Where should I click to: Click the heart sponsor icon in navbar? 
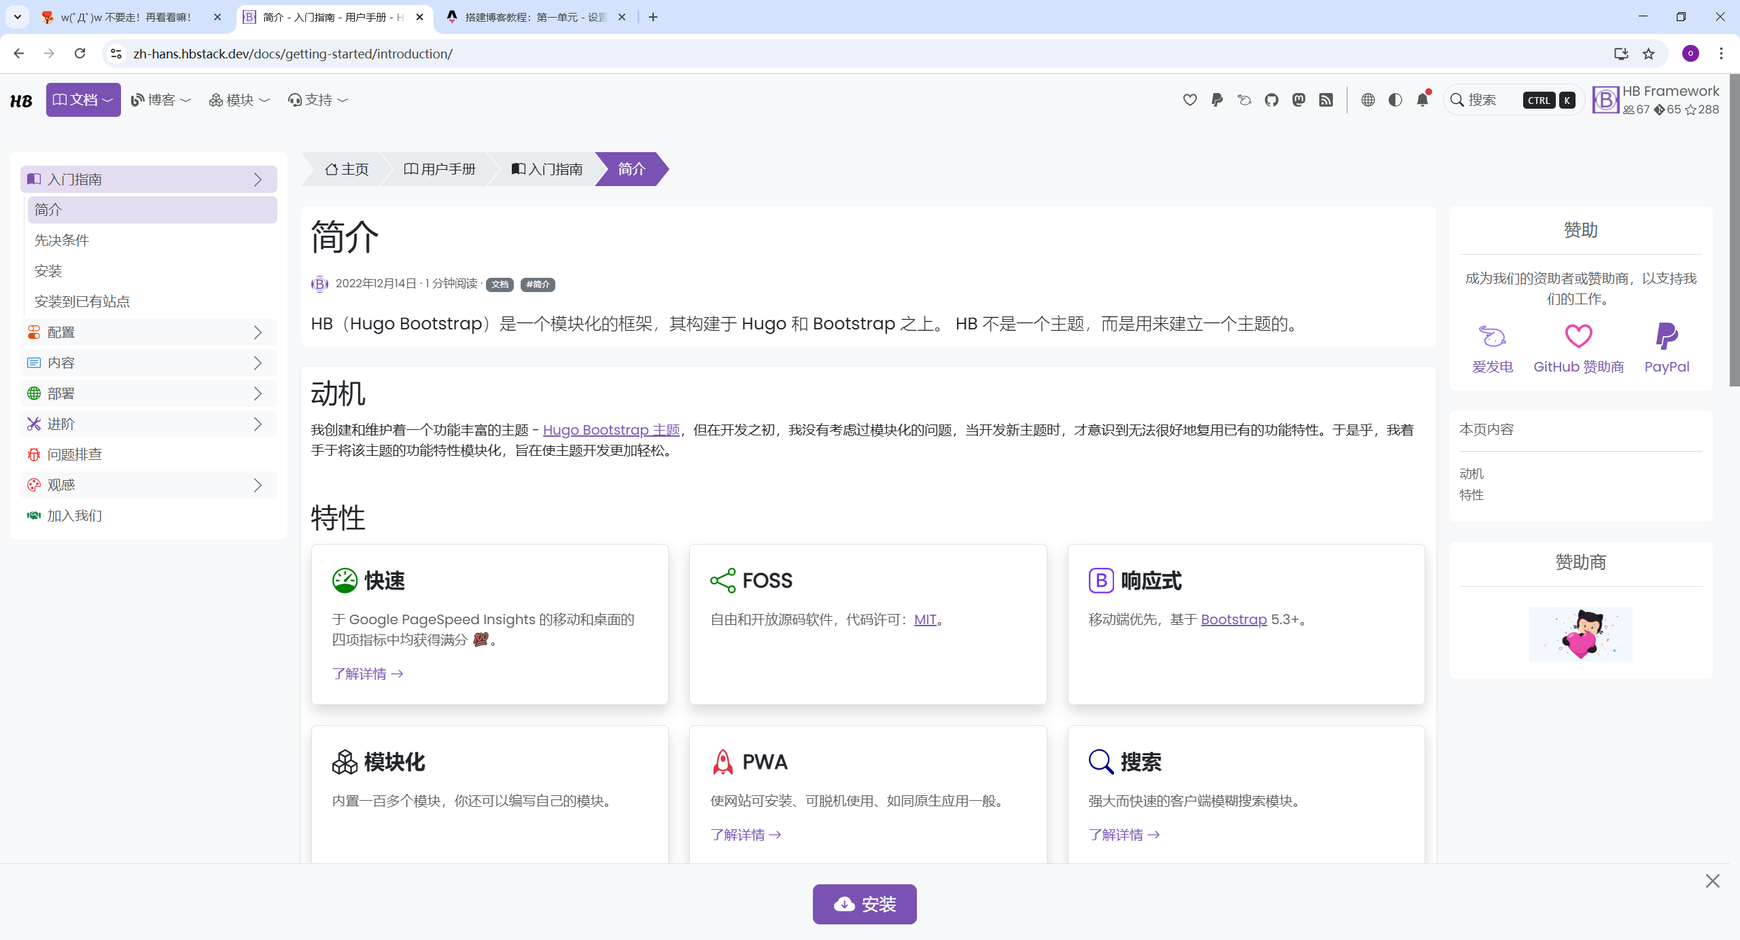coord(1189,100)
